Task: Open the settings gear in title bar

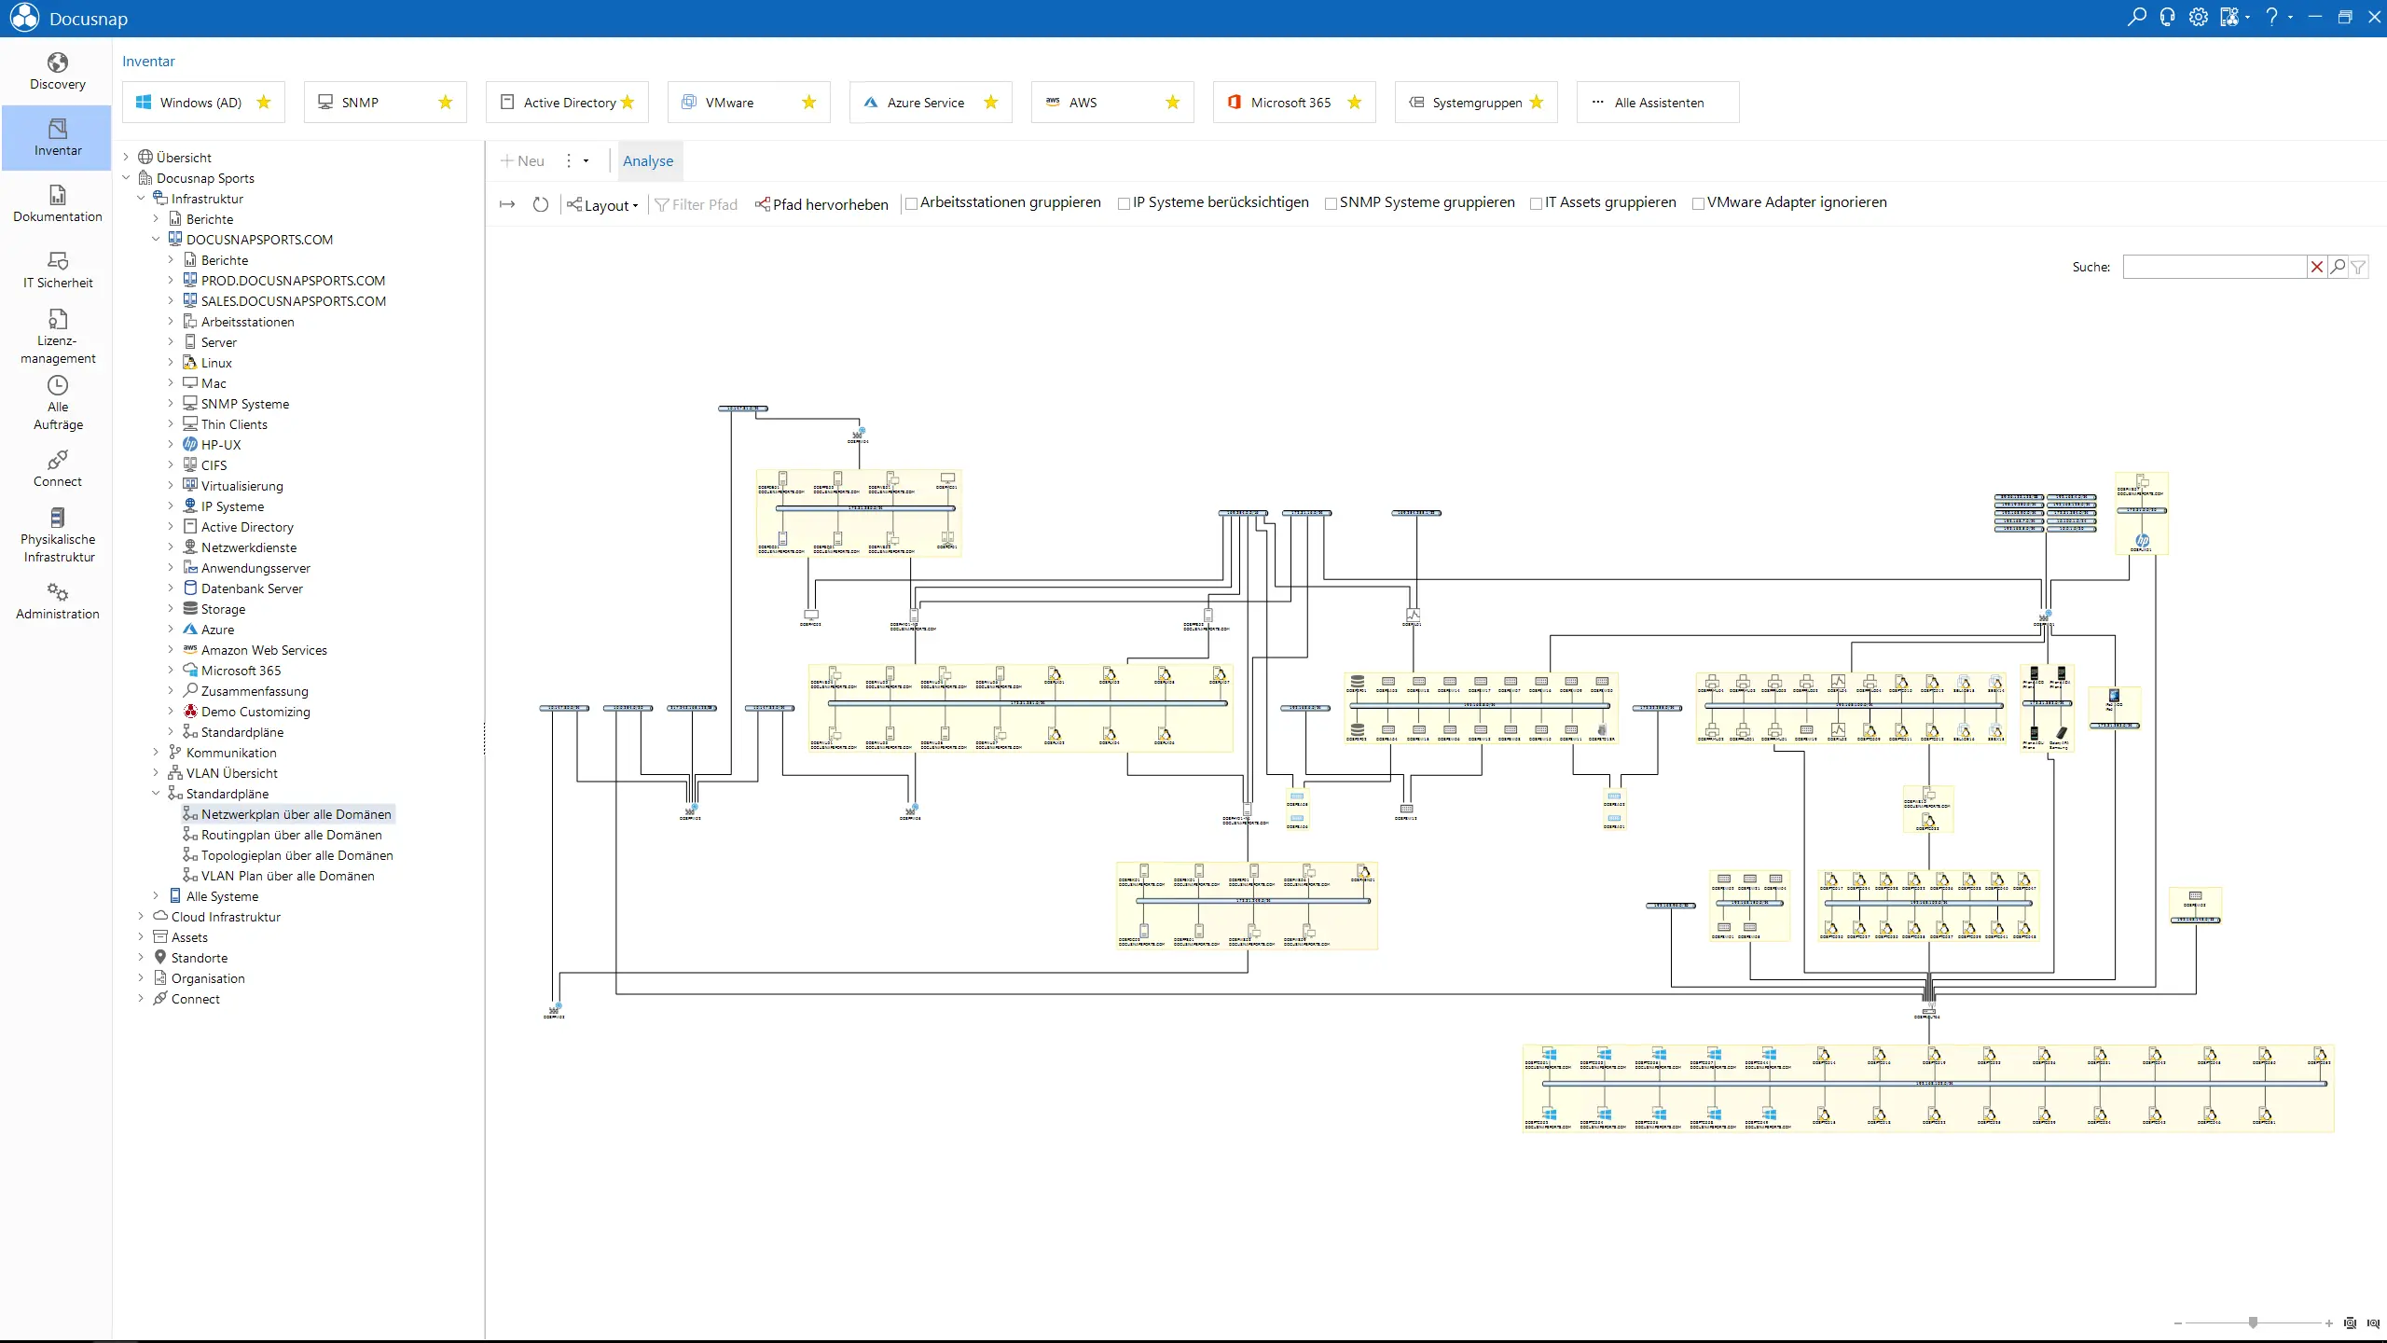Action: (x=2198, y=17)
